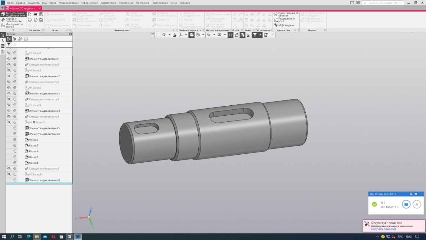Click the Получить лицензию link
Image resolution: width=426 pixels, height=240 pixels.
tap(383, 229)
